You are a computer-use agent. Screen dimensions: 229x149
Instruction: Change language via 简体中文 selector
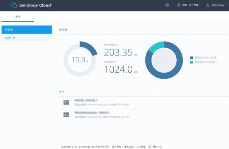coord(157,147)
